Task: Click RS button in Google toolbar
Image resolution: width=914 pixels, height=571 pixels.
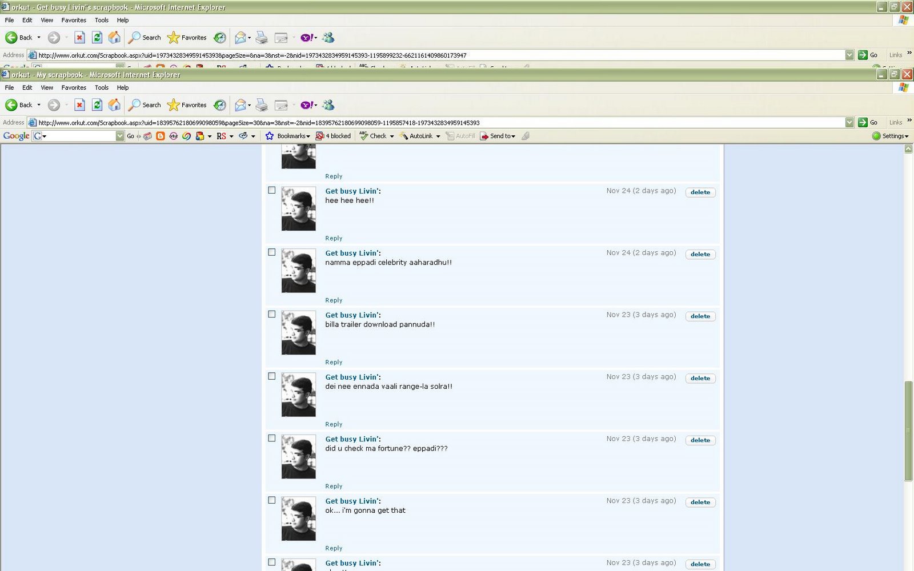Action: pyautogui.click(x=221, y=136)
